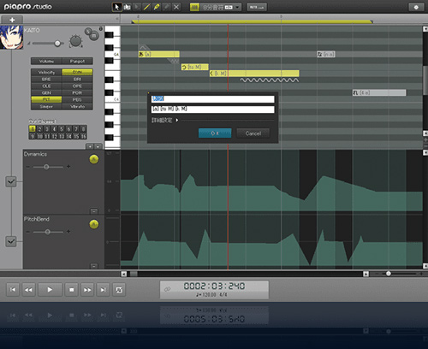Stop playback with the stop button
428x349 pixels.
(72, 290)
